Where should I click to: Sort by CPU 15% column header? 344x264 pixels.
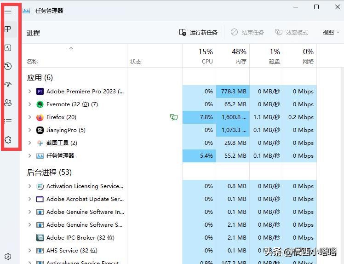pyautogui.click(x=199, y=56)
